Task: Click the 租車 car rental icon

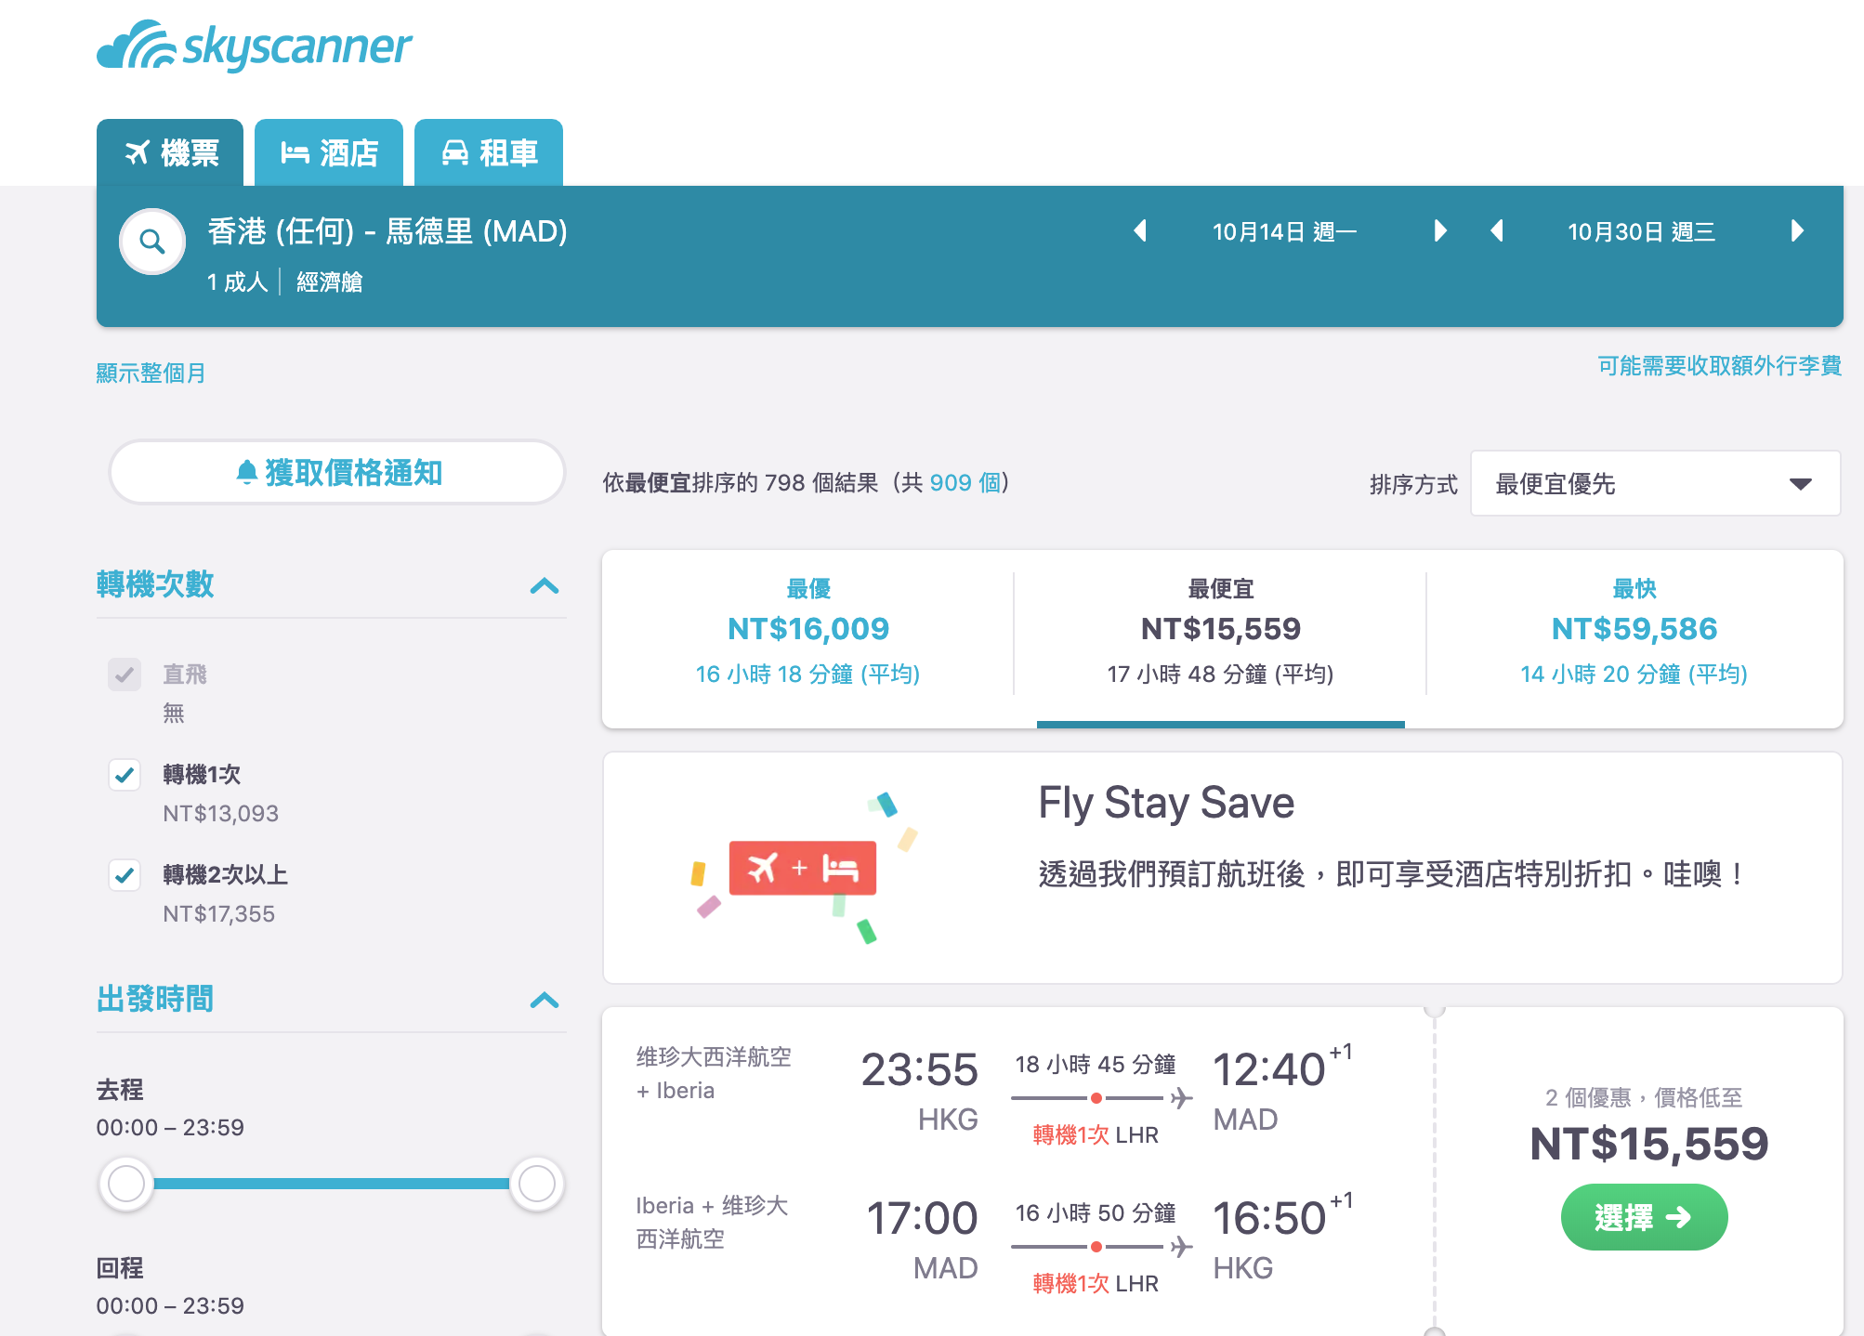Action: tap(457, 151)
